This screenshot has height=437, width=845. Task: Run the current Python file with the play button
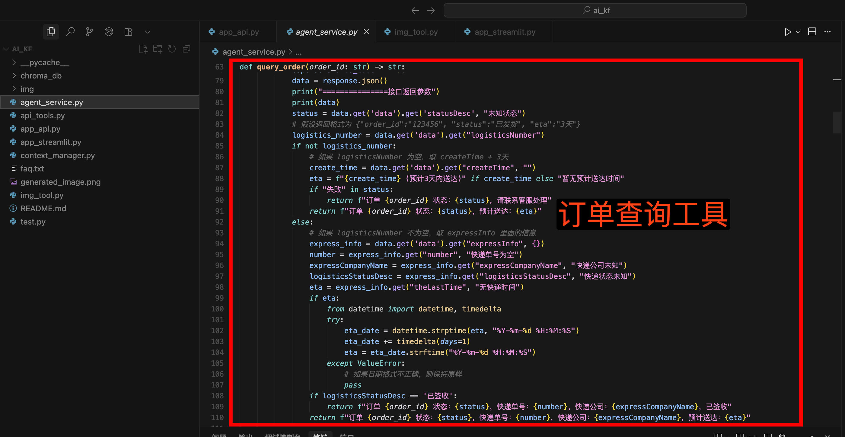tap(788, 31)
